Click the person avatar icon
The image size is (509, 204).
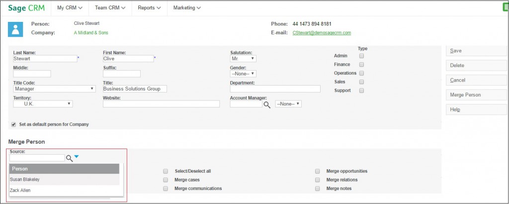[15, 29]
